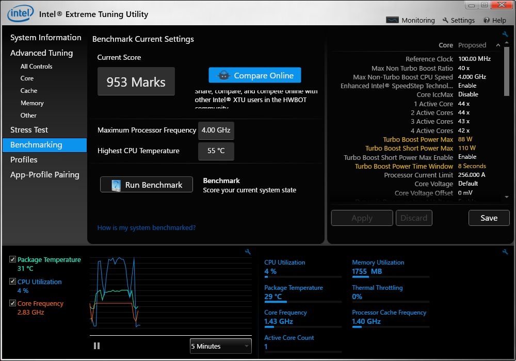Click the Core Voltage Default value
The width and height of the screenshot is (516, 361).
click(x=467, y=184)
